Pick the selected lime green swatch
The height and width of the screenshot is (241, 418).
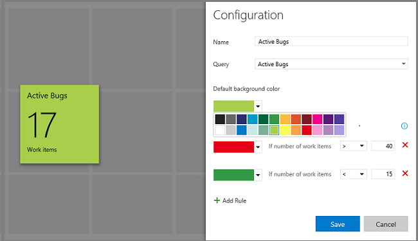[x=274, y=130]
